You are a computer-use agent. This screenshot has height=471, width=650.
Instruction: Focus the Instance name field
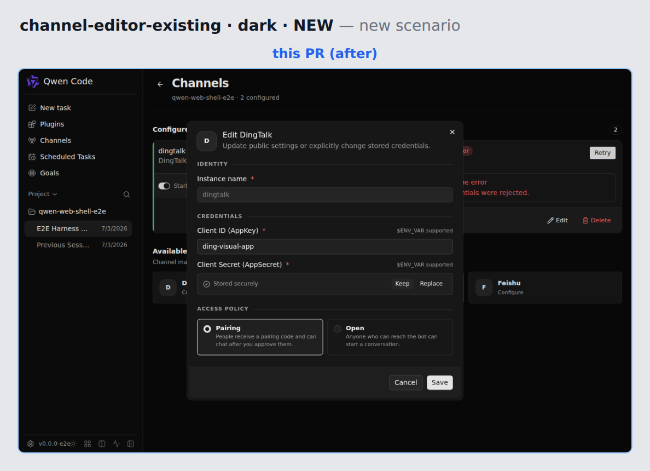324,194
